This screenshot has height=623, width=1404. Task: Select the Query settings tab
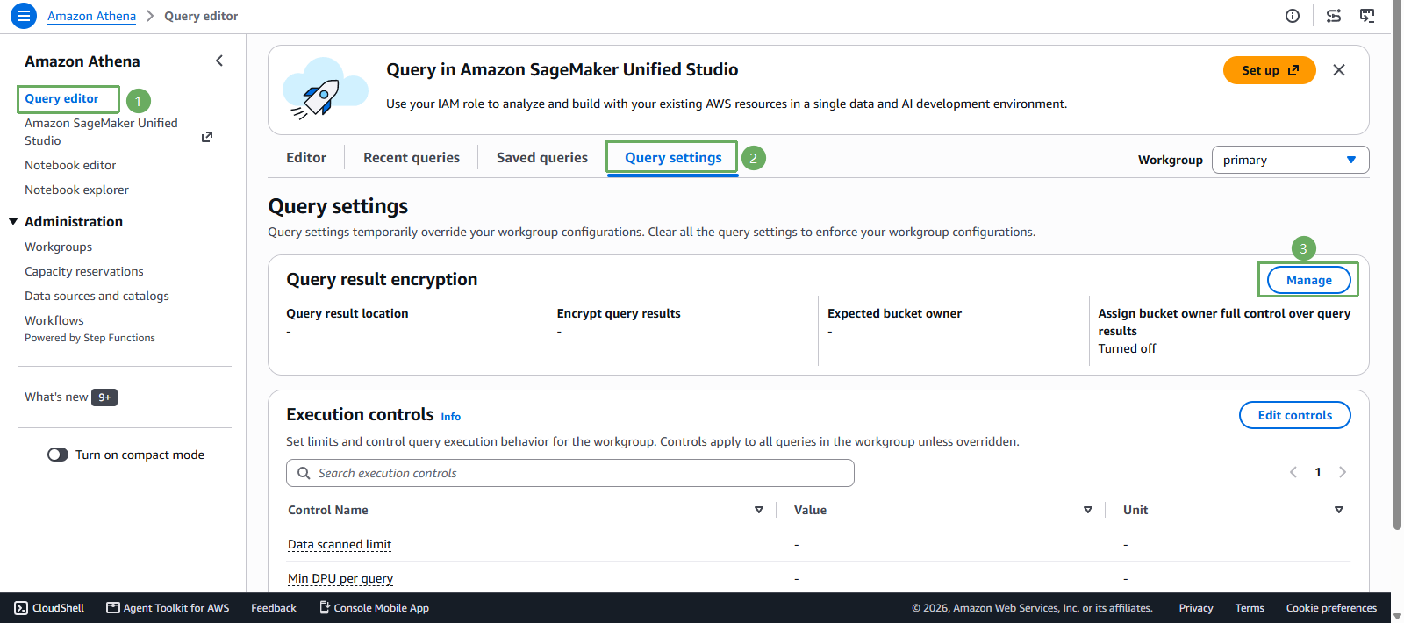pyautogui.click(x=673, y=158)
